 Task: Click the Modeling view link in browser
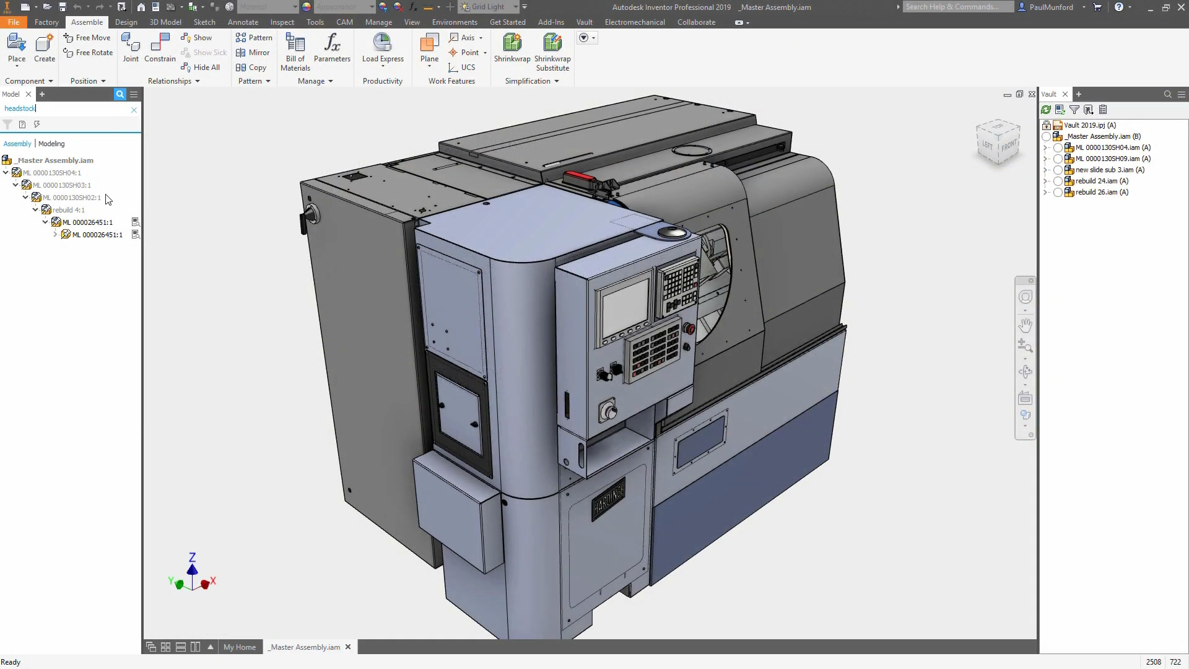click(x=51, y=144)
